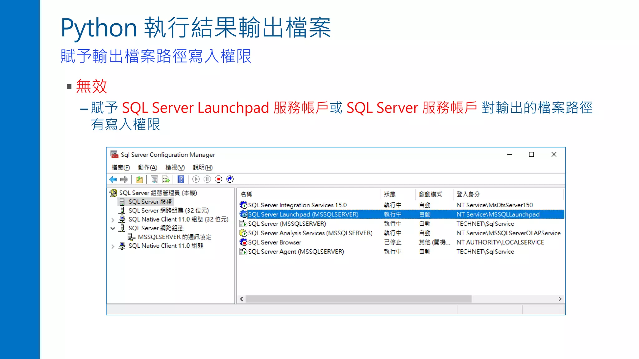Select the SQL Native Client 11.0 組態 (32 位元) label
Image resolution: width=639 pixels, height=359 pixels.
pyautogui.click(x=178, y=219)
